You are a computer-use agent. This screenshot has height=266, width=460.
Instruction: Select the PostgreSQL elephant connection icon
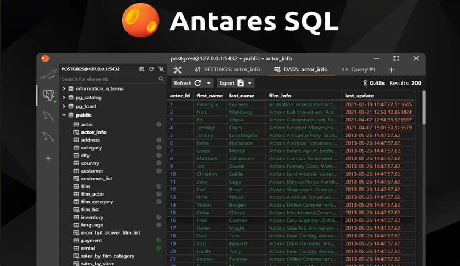click(x=48, y=95)
